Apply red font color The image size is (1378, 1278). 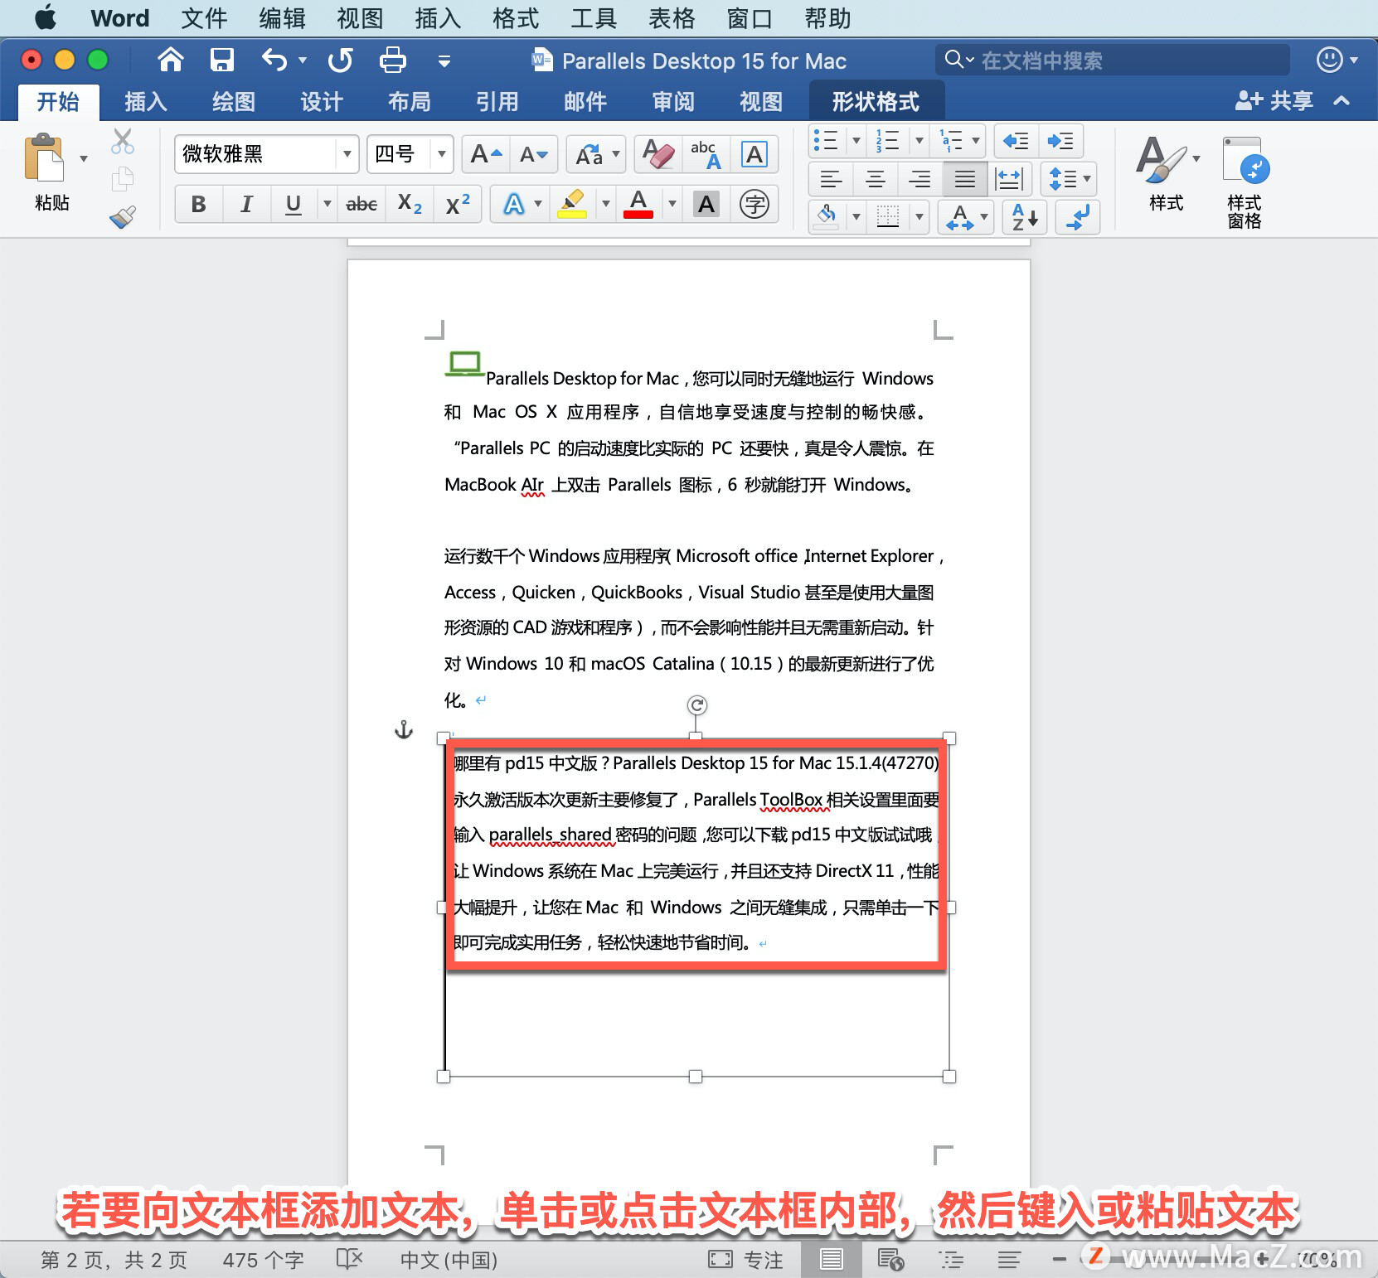pos(638,204)
